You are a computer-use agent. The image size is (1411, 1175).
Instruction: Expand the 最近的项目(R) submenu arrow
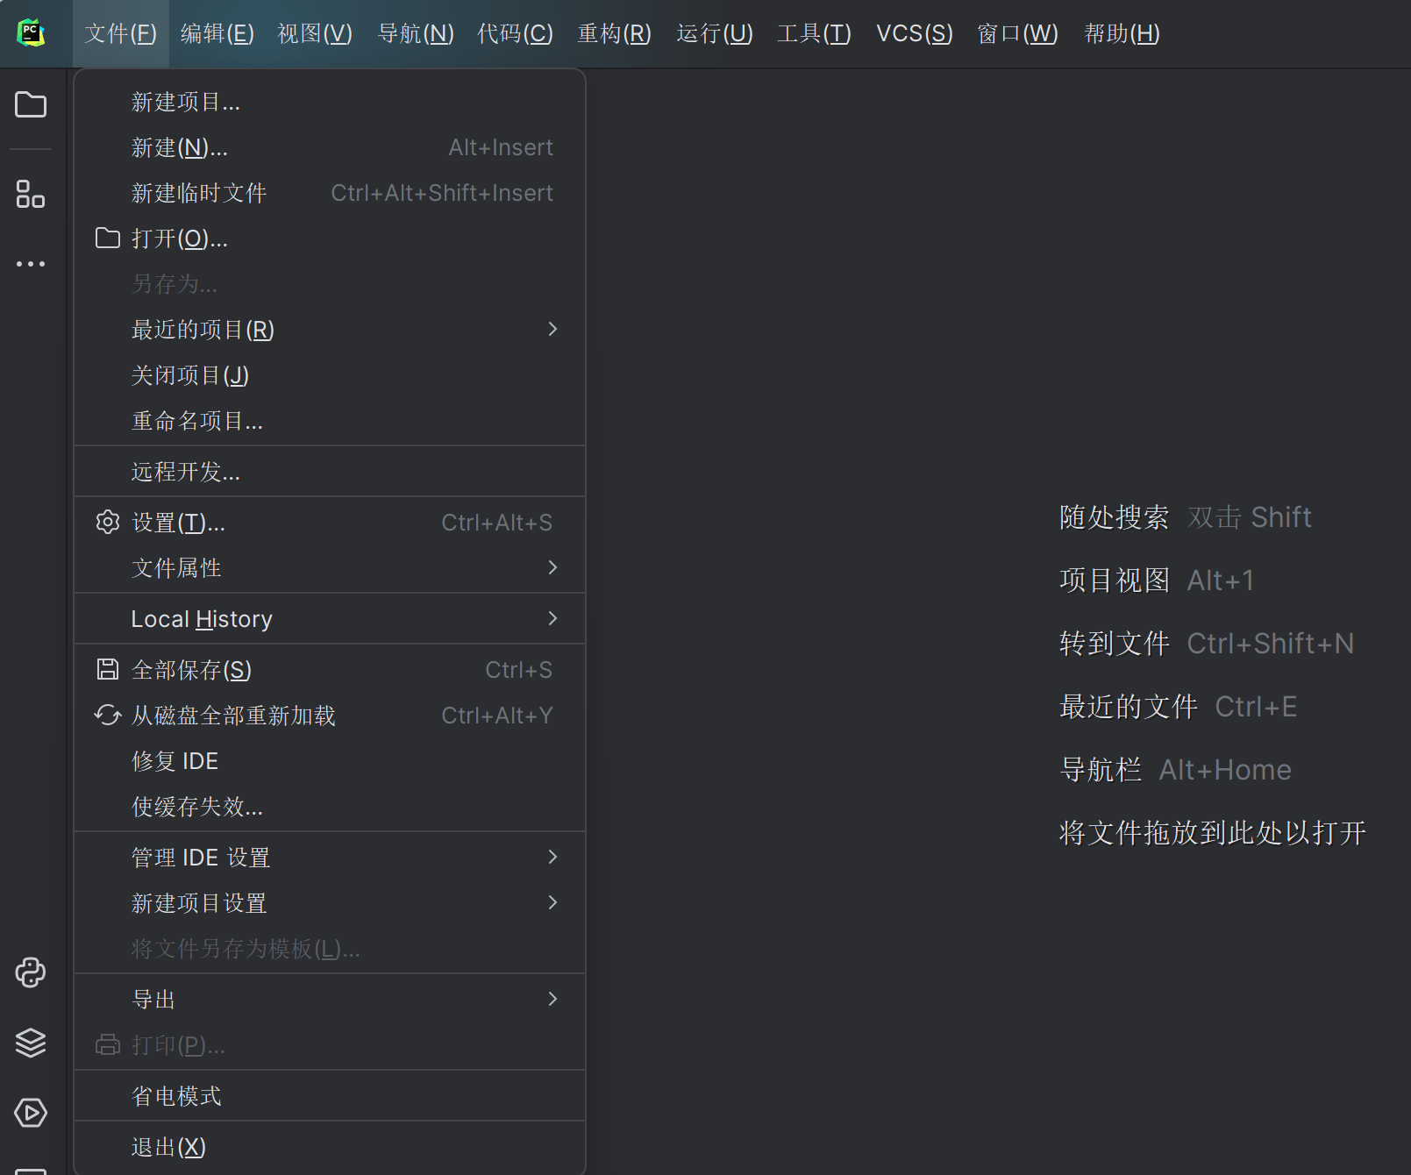[552, 329]
